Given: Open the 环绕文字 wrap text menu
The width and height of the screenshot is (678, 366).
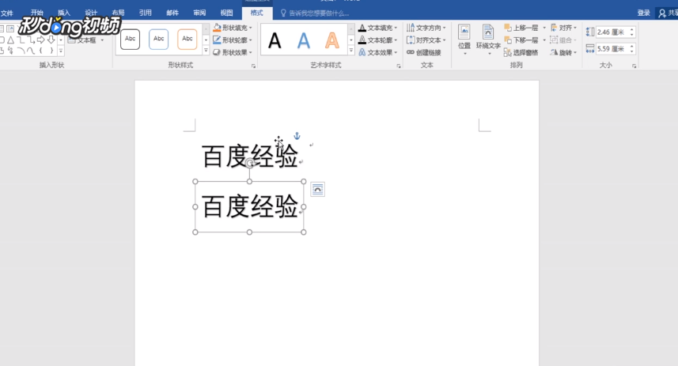Looking at the screenshot, I should tap(488, 40).
